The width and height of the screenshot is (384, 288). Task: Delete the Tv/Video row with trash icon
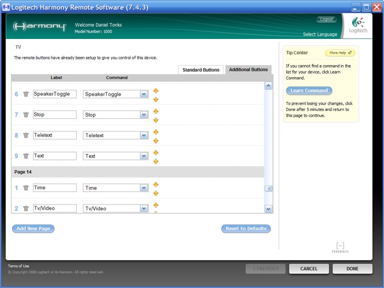(x=26, y=208)
